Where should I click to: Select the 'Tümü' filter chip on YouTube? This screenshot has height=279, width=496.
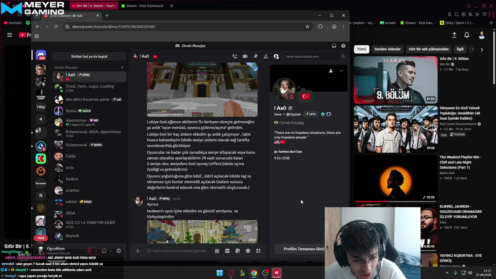pos(362,49)
